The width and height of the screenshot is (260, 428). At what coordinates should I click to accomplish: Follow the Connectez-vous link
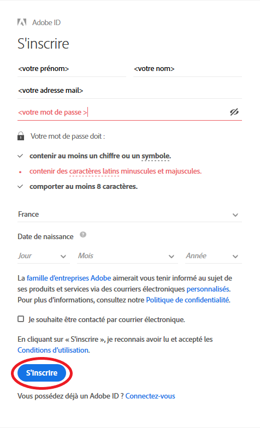[150, 396]
